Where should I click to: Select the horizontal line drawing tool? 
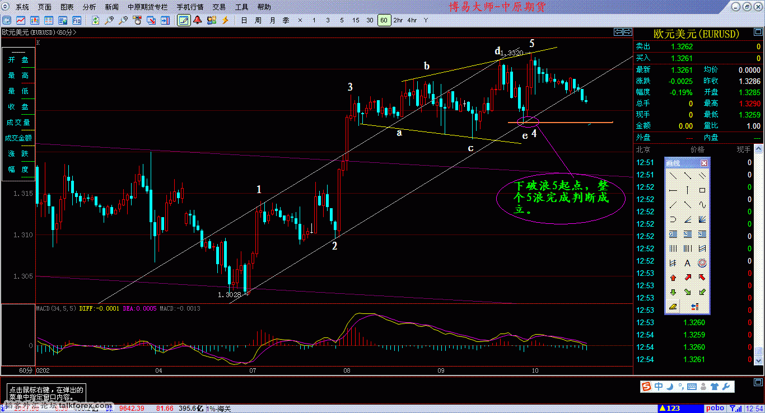click(x=673, y=190)
